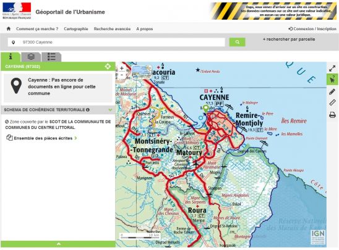Activate the pointer info query tool
This screenshot has height=250, width=339.
[332, 80]
